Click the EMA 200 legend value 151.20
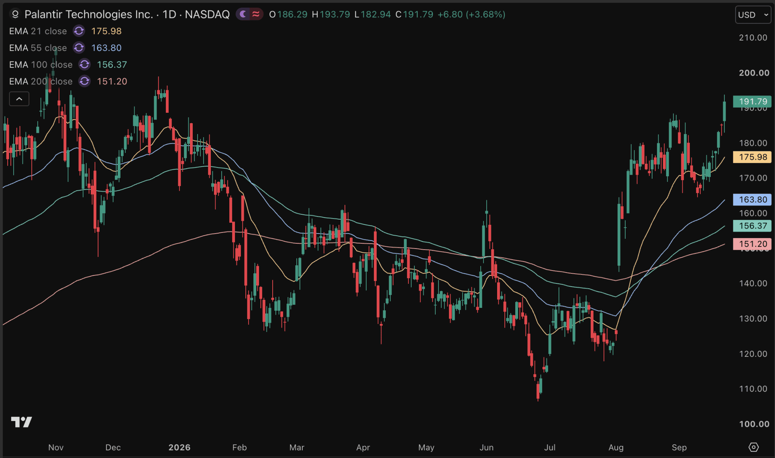Screen dimensions: 775x458 pyautogui.click(x=112, y=81)
